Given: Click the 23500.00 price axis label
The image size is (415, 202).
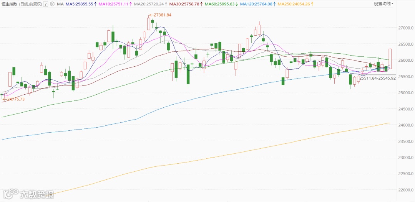Looking at the screenshot, I should pos(405,141).
